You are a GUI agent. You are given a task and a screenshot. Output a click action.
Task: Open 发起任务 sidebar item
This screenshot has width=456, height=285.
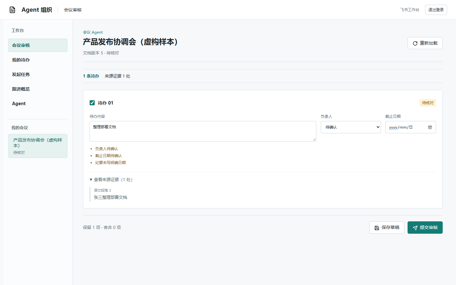coord(38,74)
